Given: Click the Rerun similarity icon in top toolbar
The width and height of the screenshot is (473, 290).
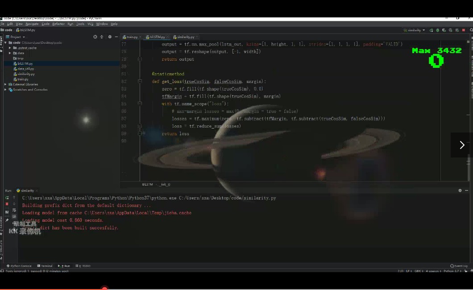Looking at the screenshot, I should click(x=432, y=30).
